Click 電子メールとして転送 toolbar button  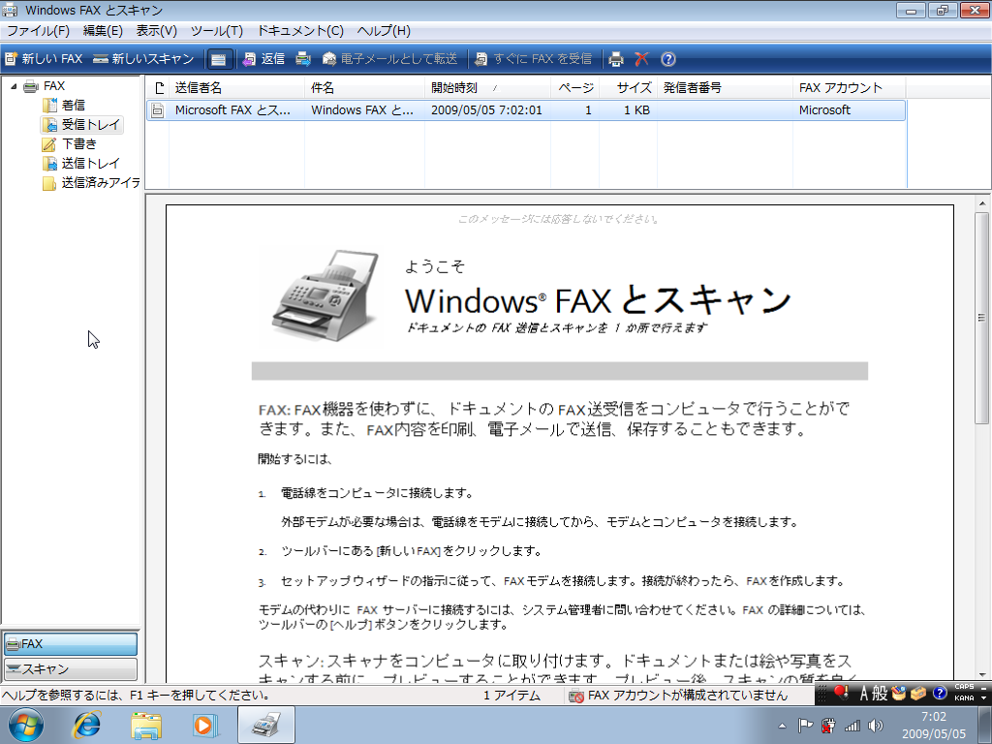pos(389,59)
